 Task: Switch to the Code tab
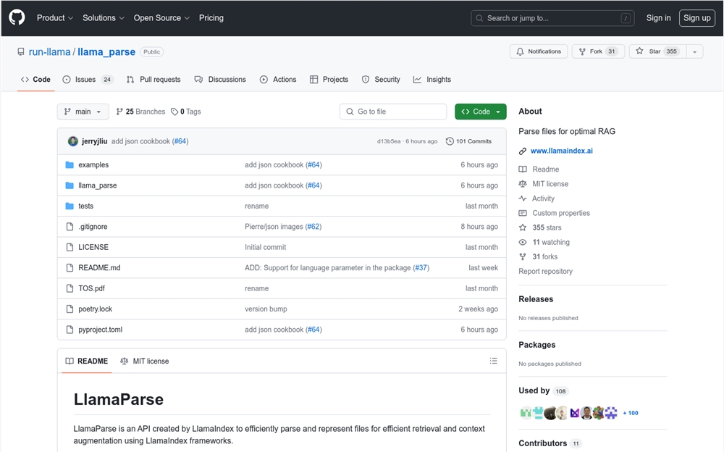point(35,80)
